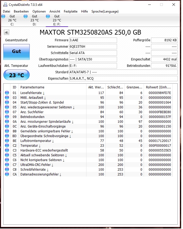Click status icon for misslungener Spindelanläufe row
This screenshot has width=183, height=229.
(x=7, y=121)
